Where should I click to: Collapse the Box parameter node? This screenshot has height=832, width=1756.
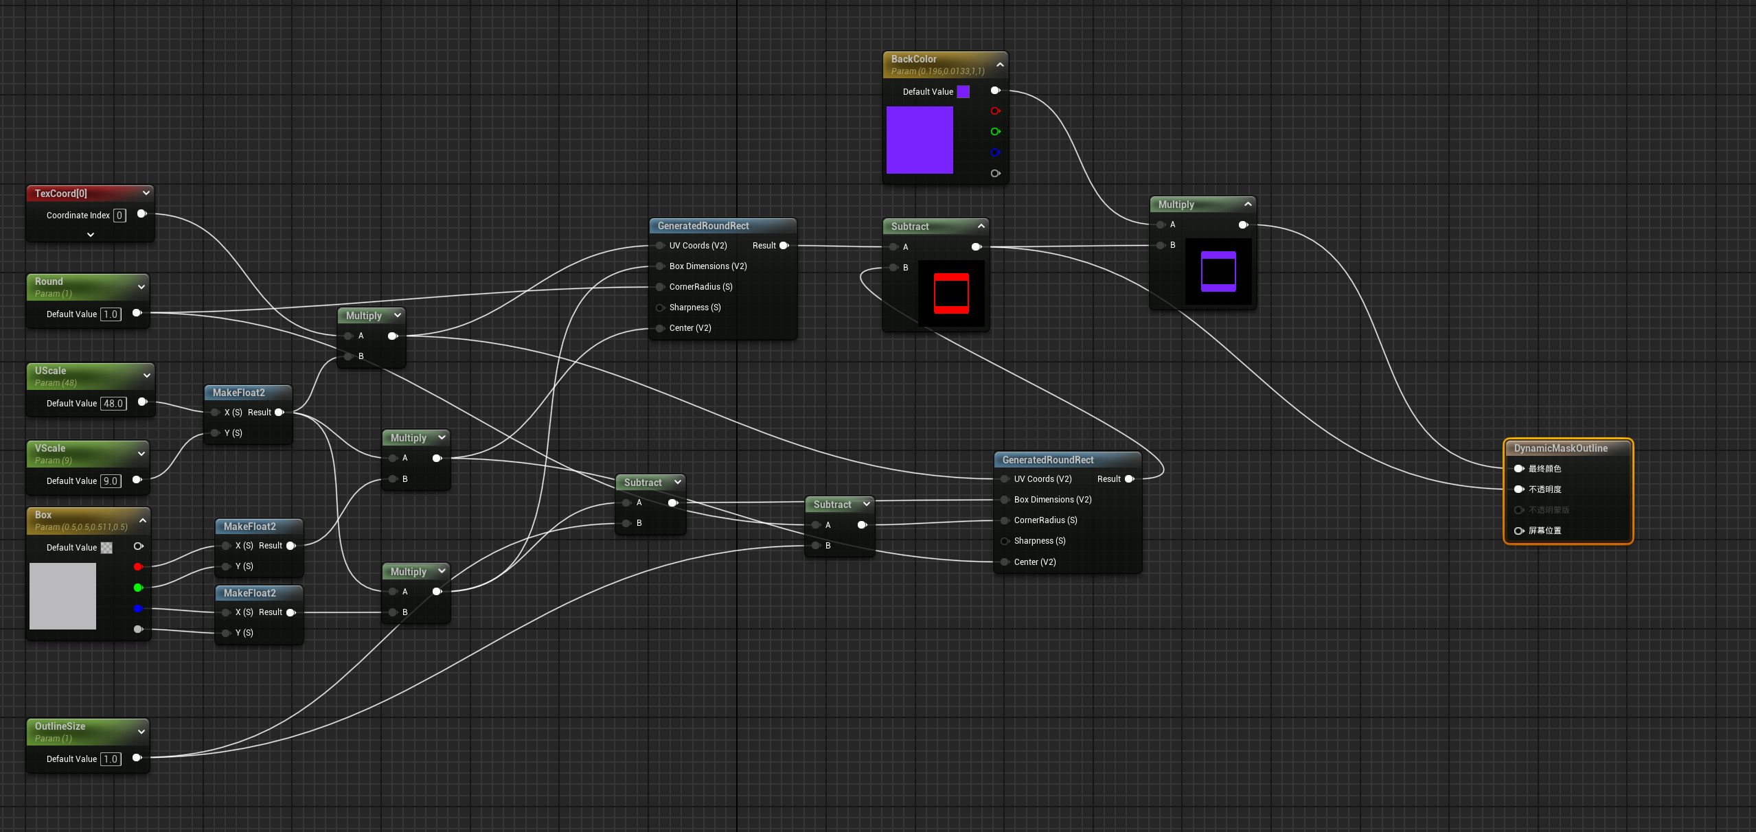click(143, 520)
